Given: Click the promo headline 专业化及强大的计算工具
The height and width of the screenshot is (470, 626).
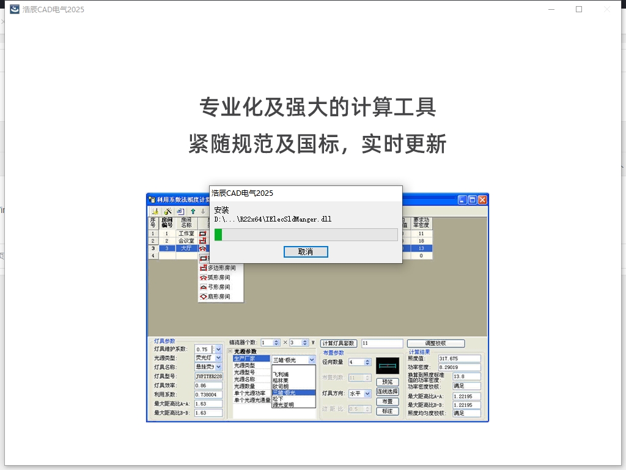Looking at the screenshot, I should click(x=317, y=107).
